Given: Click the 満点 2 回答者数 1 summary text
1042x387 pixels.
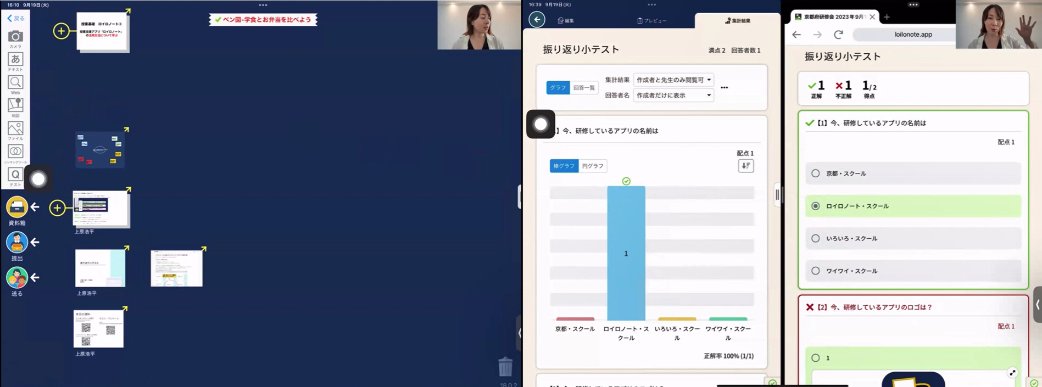Looking at the screenshot, I should 734,51.
